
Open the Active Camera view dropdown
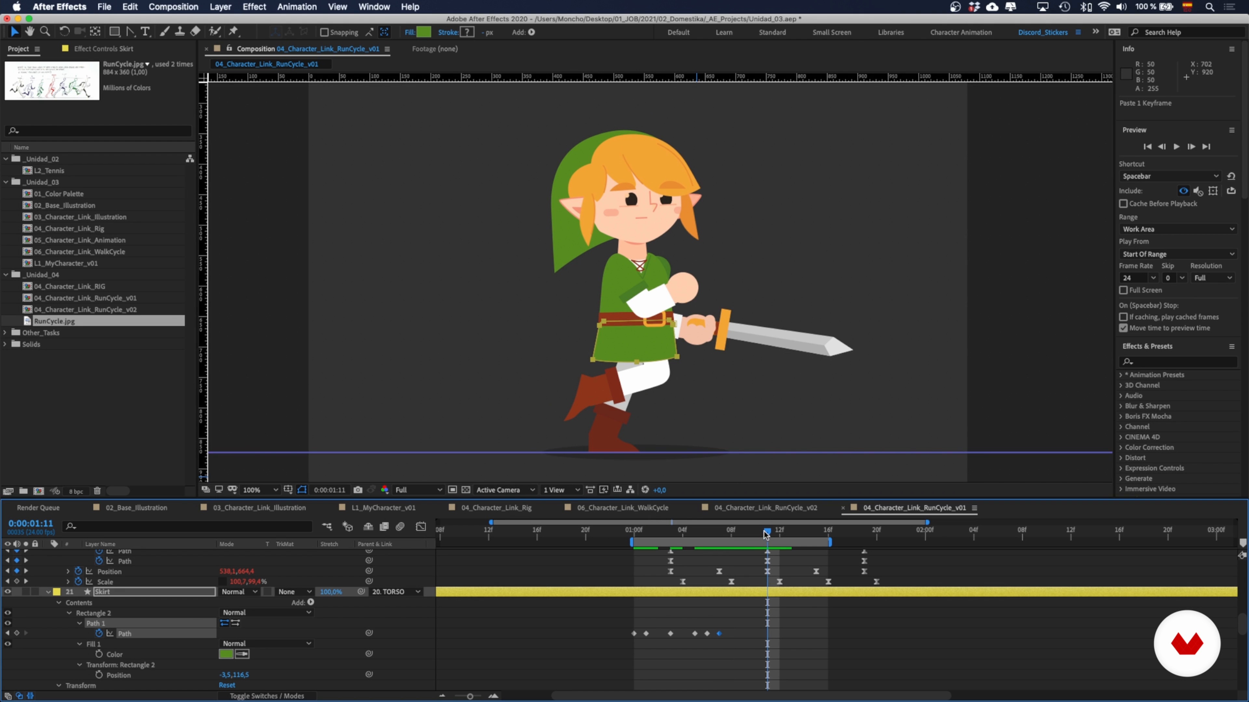[505, 490]
